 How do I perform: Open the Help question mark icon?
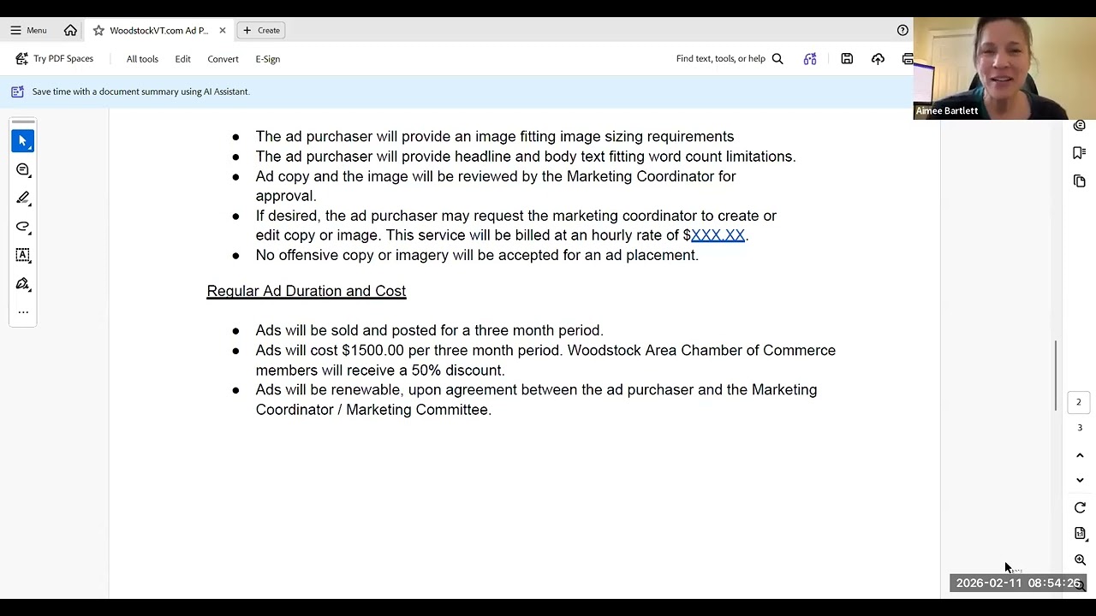coord(902,30)
